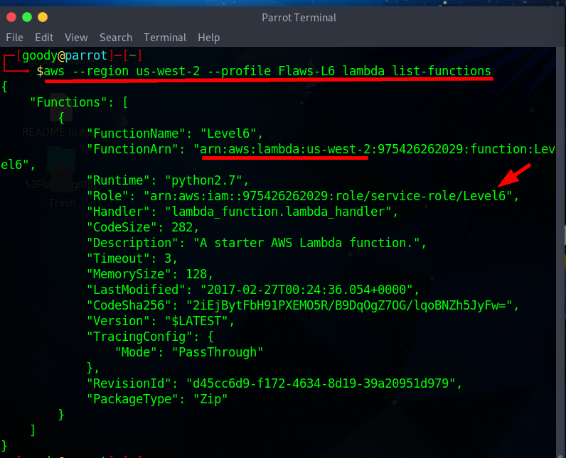Open the Terminal menu
Screen dimensions: 566x458
(x=165, y=38)
